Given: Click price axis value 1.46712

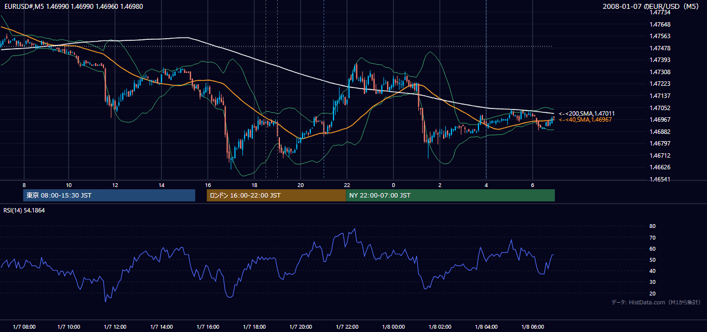Looking at the screenshot, I should pyautogui.click(x=660, y=155).
